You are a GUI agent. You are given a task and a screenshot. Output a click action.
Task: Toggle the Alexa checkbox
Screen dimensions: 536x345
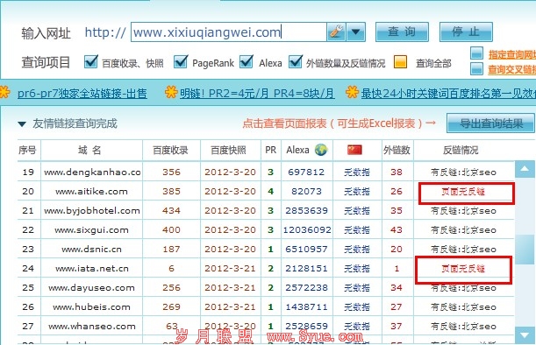click(247, 62)
